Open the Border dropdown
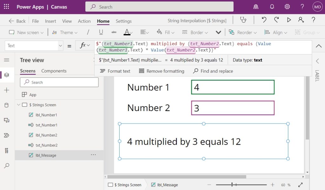Image resolution: width=325 pixels, height=190 pixels. tap(195, 32)
